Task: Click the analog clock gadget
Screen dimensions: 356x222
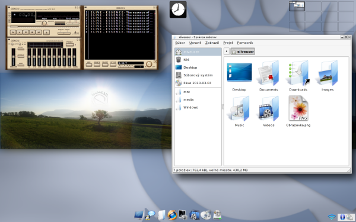Action: pos(178,9)
